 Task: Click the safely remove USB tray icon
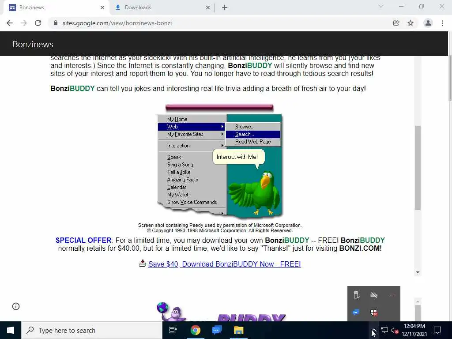coord(356,295)
